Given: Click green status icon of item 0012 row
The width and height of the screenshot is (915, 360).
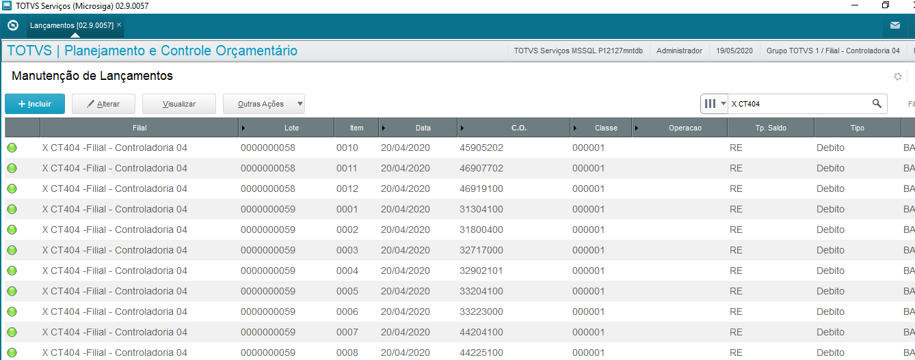Looking at the screenshot, I should [x=12, y=189].
